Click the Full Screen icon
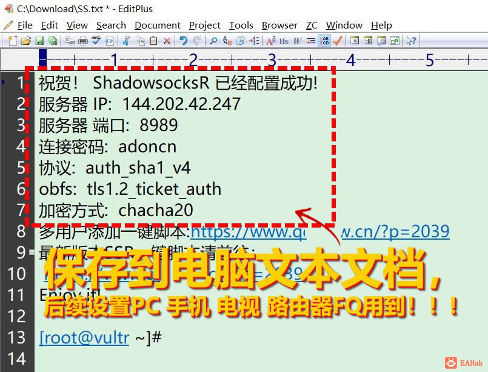This screenshot has width=488, height=372. (x=394, y=41)
